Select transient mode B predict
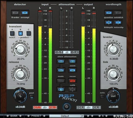Viewport: 133px width, 118px height. (x=21, y=33)
